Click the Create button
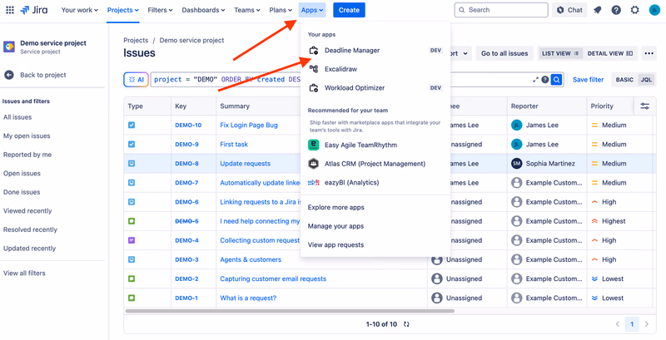666x340 pixels. (349, 10)
